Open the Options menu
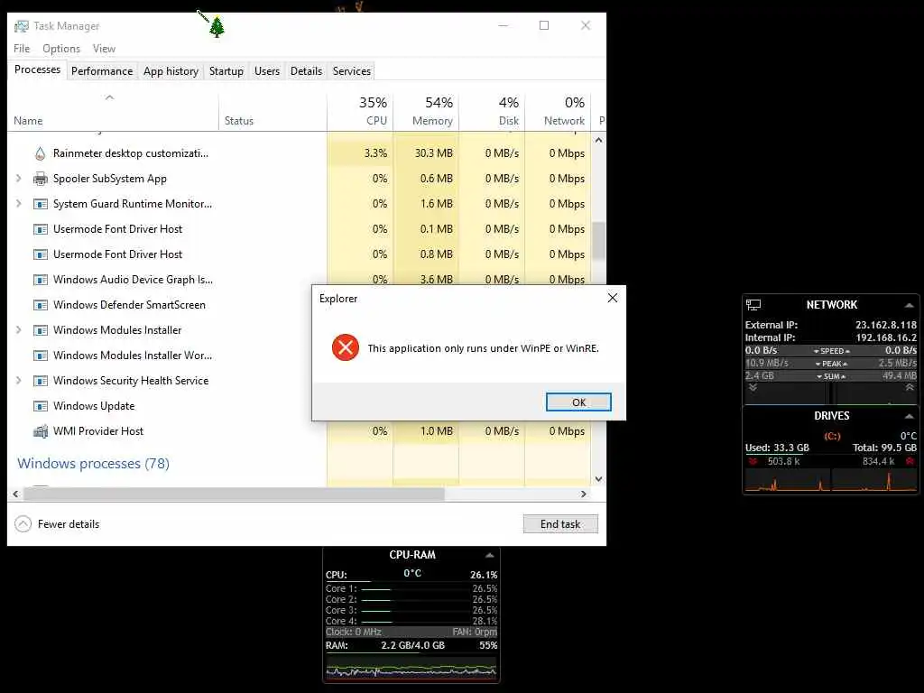The image size is (924, 693). coord(61,49)
